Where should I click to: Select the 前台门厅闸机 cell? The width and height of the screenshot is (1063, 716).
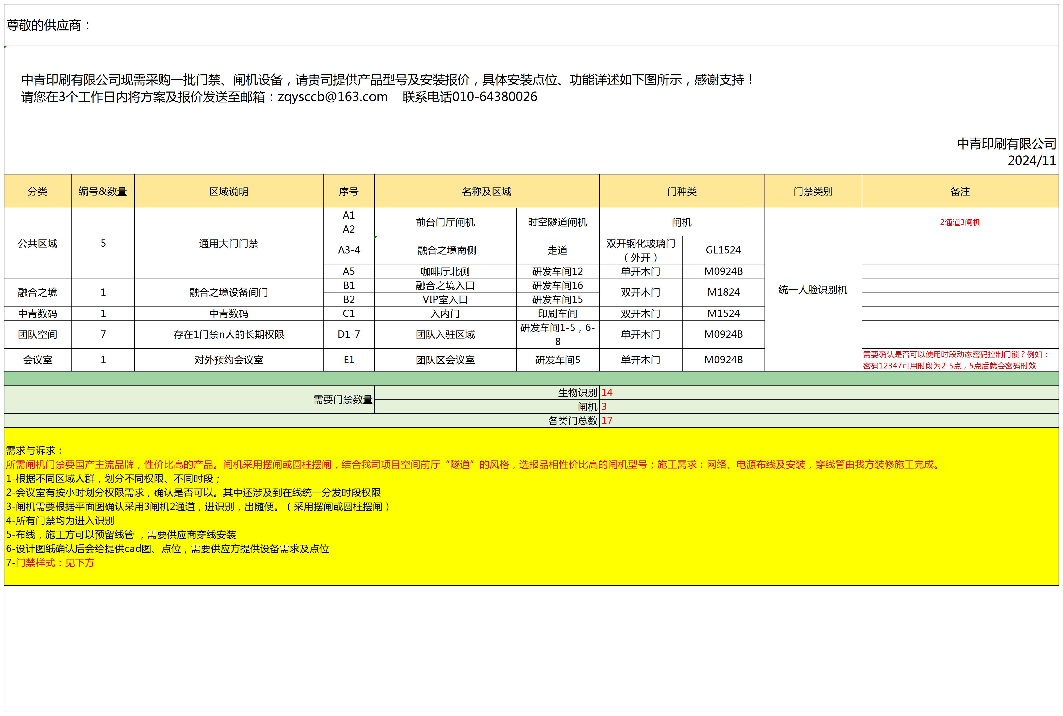tap(445, 222)
